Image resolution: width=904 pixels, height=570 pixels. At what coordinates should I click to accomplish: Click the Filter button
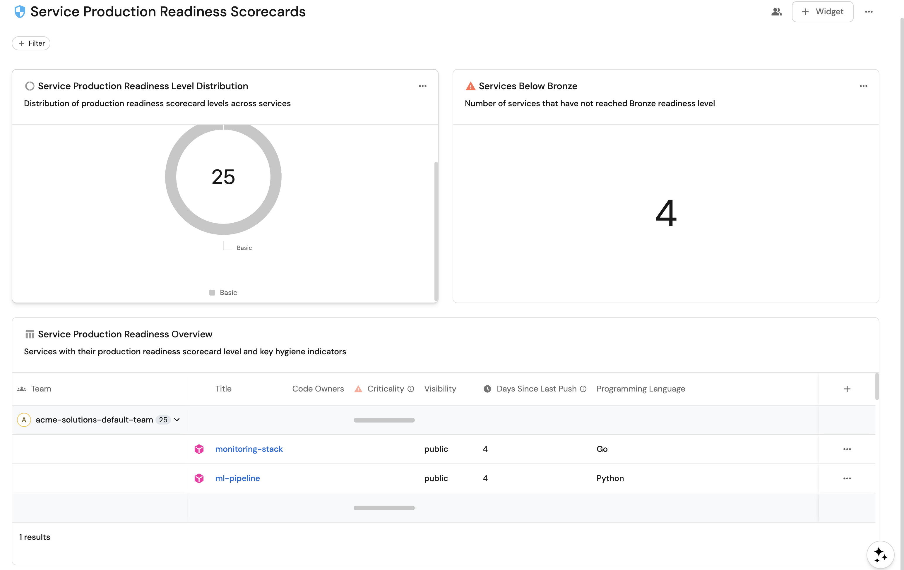click(x=31, y=43)
